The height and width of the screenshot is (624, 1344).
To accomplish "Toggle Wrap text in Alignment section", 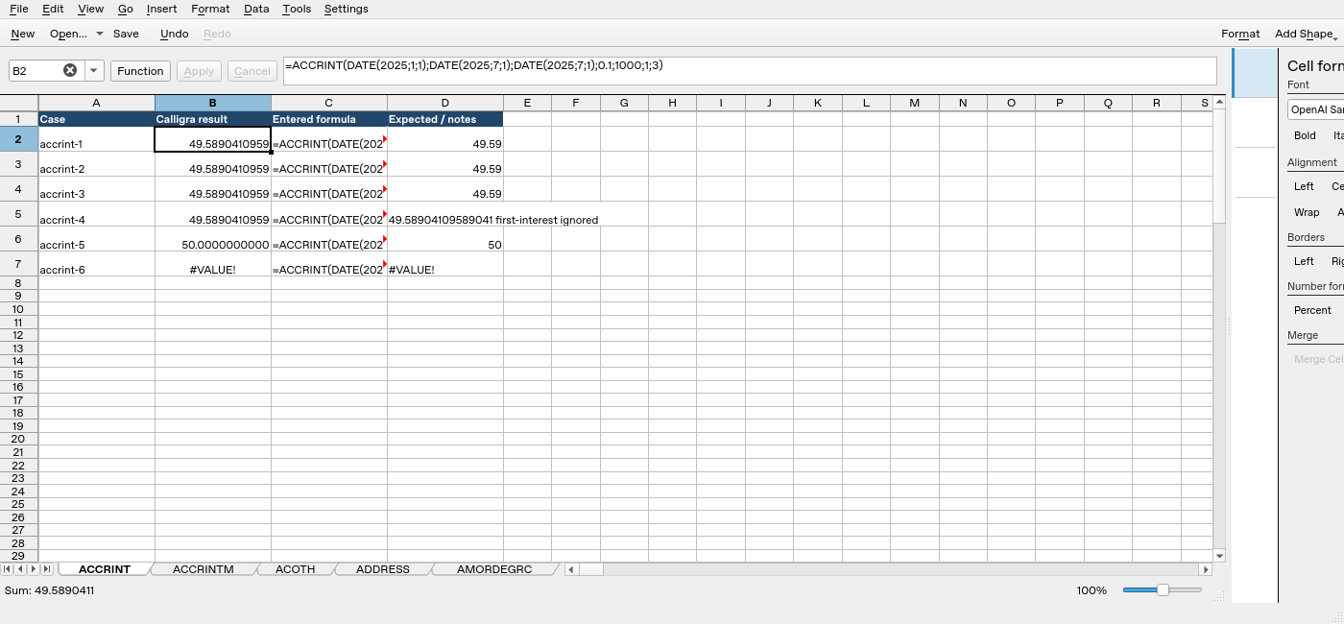I will [x=1307, y=212].
